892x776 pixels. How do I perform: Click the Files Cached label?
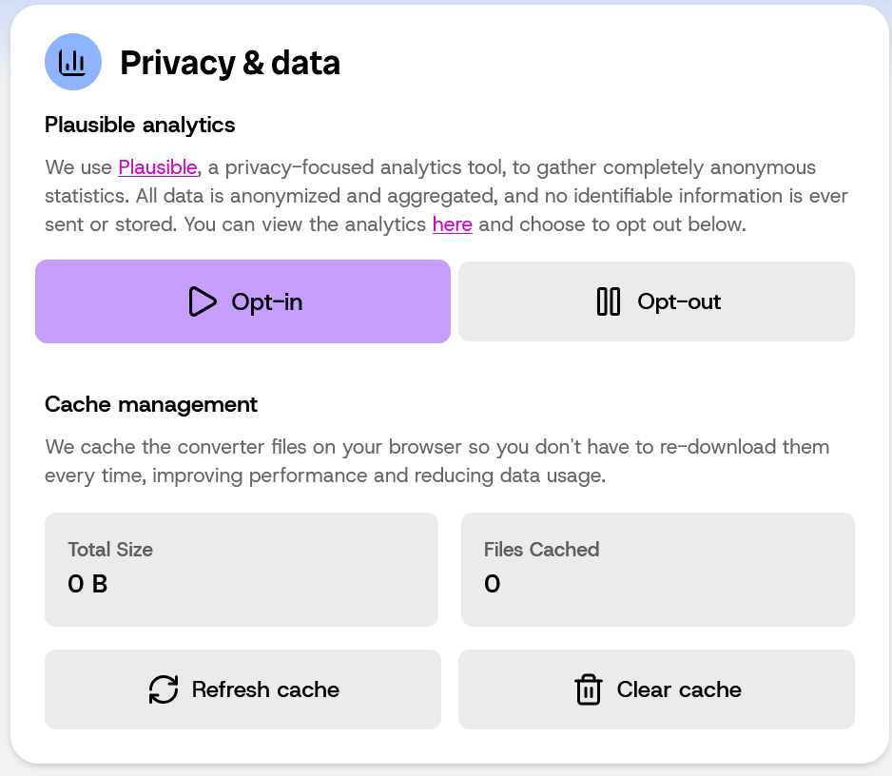pyautogui.click(x=541, y=550)
